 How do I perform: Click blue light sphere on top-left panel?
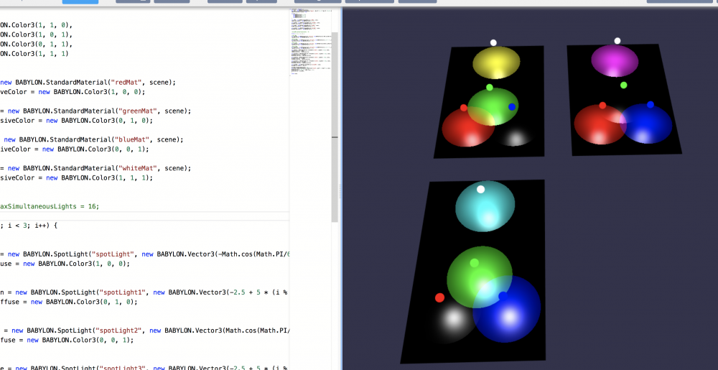[512, 107]
